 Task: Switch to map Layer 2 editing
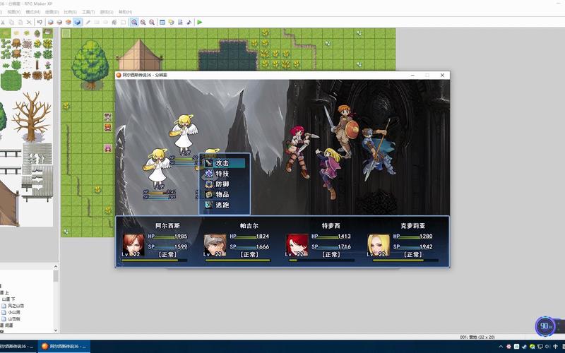pos(59,23)
